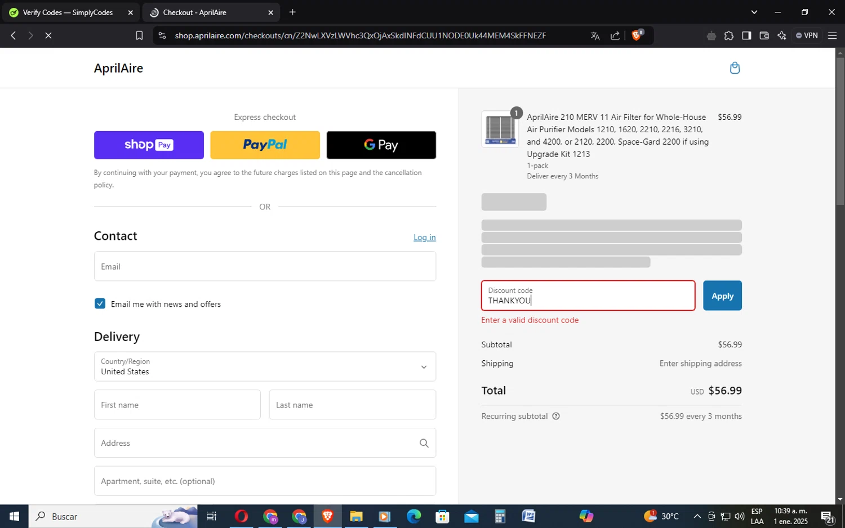Launch Opera browser from taskbar
The image size is (845, 528).
(241, 516)
